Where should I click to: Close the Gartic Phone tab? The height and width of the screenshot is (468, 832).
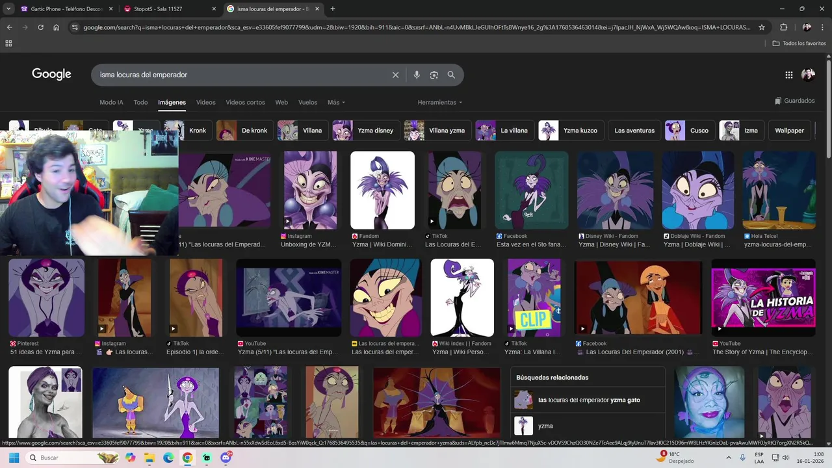[x=110, y=9]
